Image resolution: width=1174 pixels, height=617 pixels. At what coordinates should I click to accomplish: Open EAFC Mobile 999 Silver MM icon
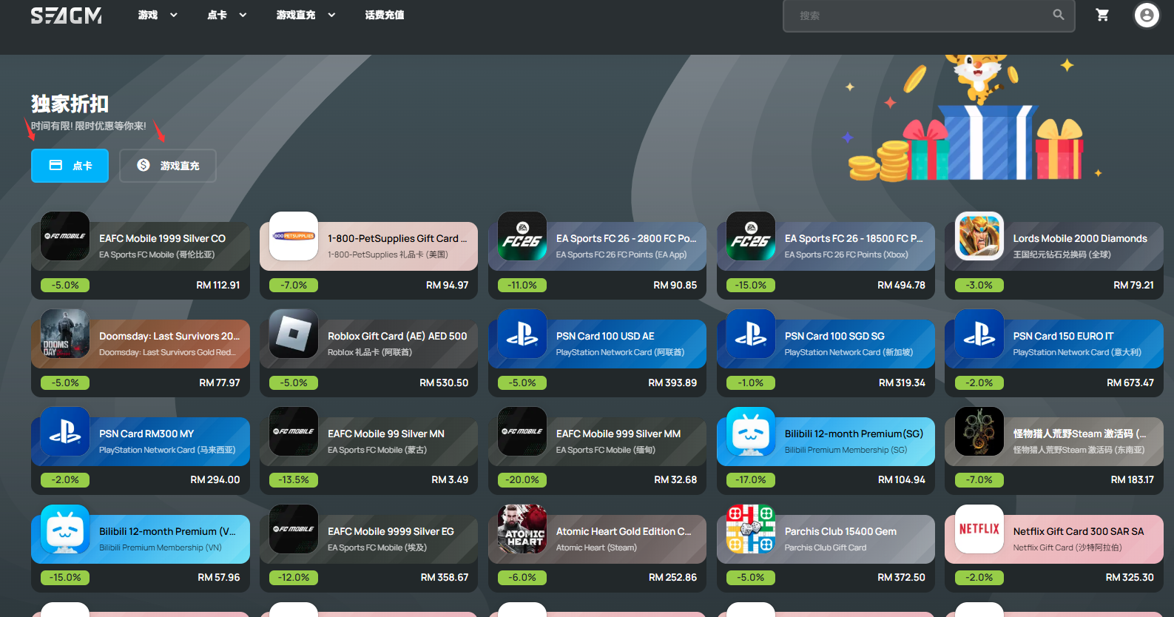(x=522, y=431)
